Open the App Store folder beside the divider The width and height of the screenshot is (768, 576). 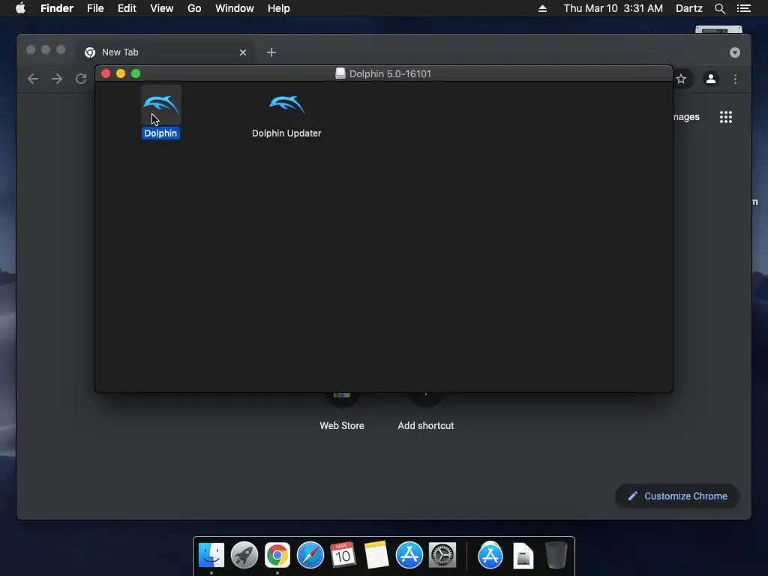click(x=490, y=555)
